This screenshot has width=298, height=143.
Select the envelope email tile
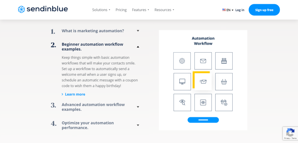coord(203,61)
